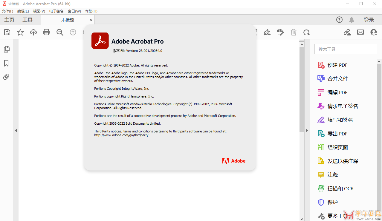Open the 视图(V) menu
Screen dimensions: 382x221
coord(39,11)
